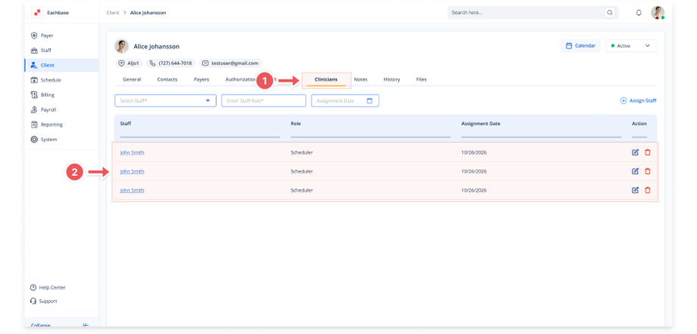The image size is (697, 334).
Task: Open the user profile avatar
Action: pyautogui.click(x=658, y=12)
